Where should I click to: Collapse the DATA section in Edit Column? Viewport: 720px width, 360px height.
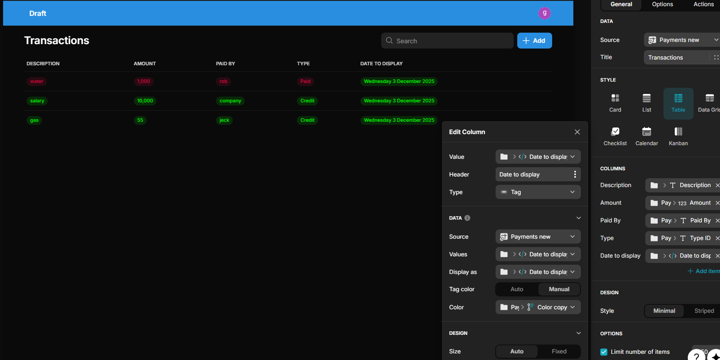coord(579,218)
